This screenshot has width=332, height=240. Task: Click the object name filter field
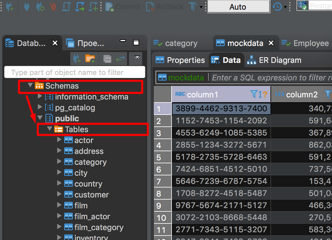coord(75,72)
